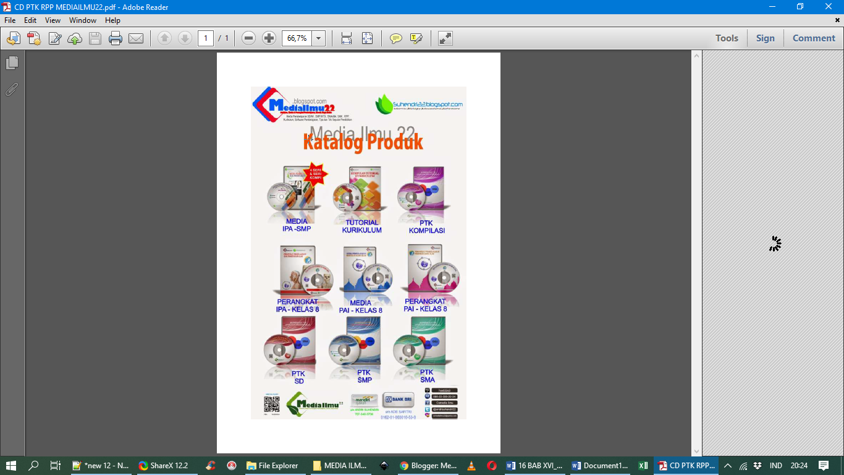Zoom in with the plus button
Screen dimensions: 844x475
tap(269, 38)
